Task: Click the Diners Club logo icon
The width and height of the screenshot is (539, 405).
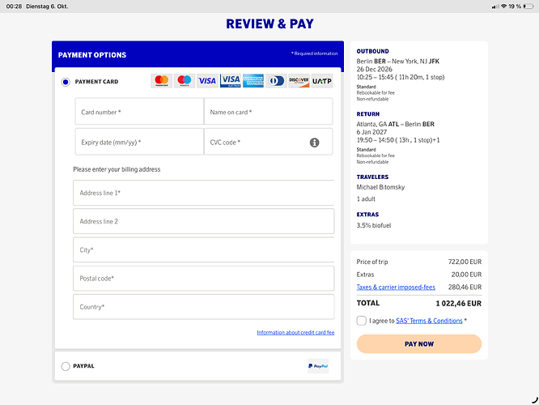Action: click(276, 81)
